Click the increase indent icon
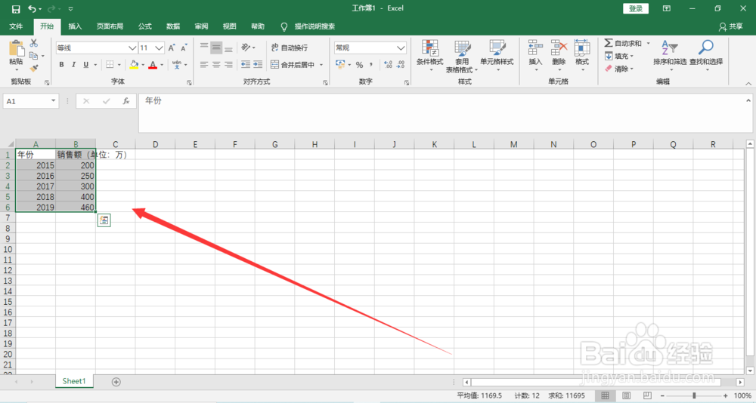The image size is (756, 403). point(258,64)
